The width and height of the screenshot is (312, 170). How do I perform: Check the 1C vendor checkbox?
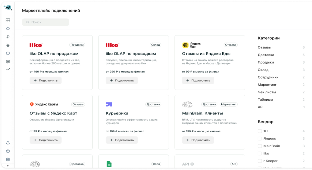[260, 131]
